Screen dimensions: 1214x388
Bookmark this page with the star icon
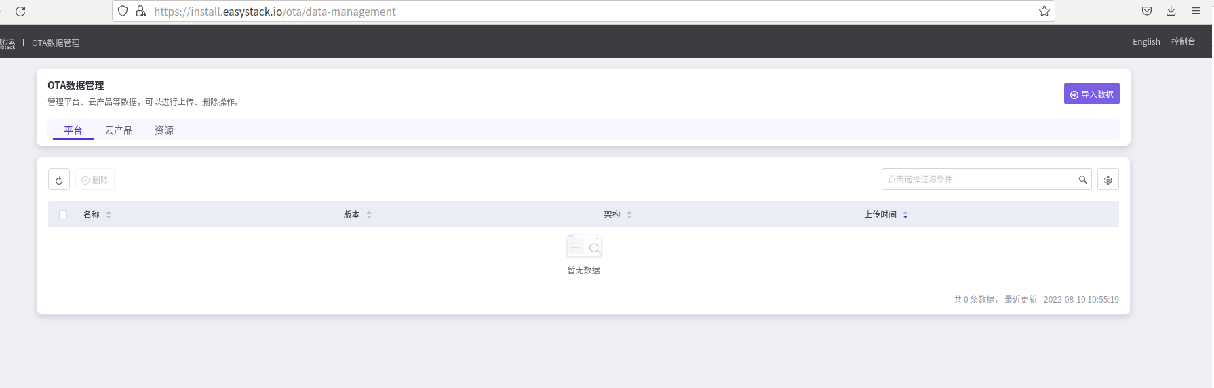(1044, 11)
